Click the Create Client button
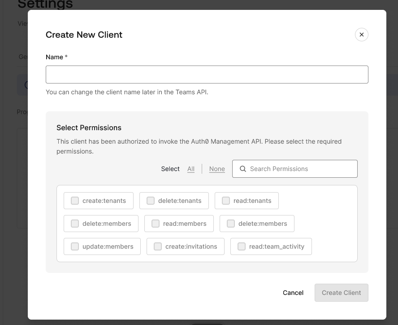Viewport: 398px width, 325px height. click(342, 293)
